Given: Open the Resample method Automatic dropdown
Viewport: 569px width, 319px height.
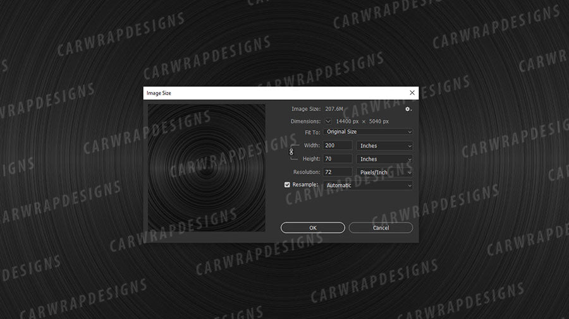Looking at the screenshot, I should click(368, 186).
